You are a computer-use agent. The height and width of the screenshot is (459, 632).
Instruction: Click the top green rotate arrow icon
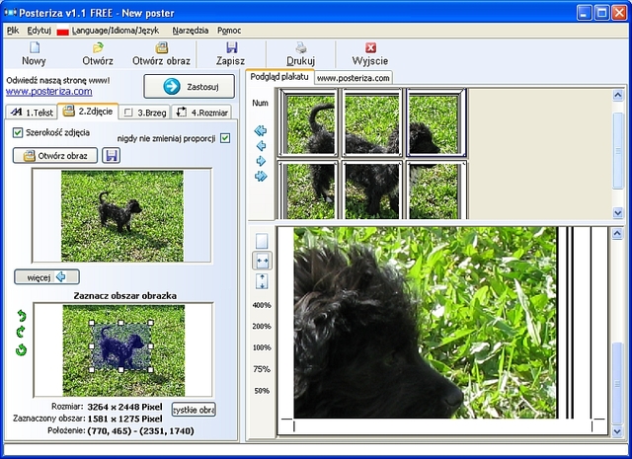click(x=21, y=316)
